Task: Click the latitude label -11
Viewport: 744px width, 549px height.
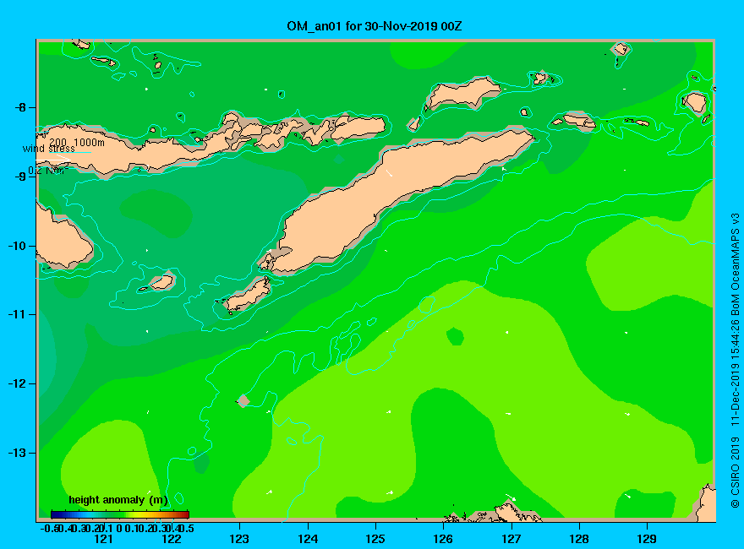Action: click(18, 314)
